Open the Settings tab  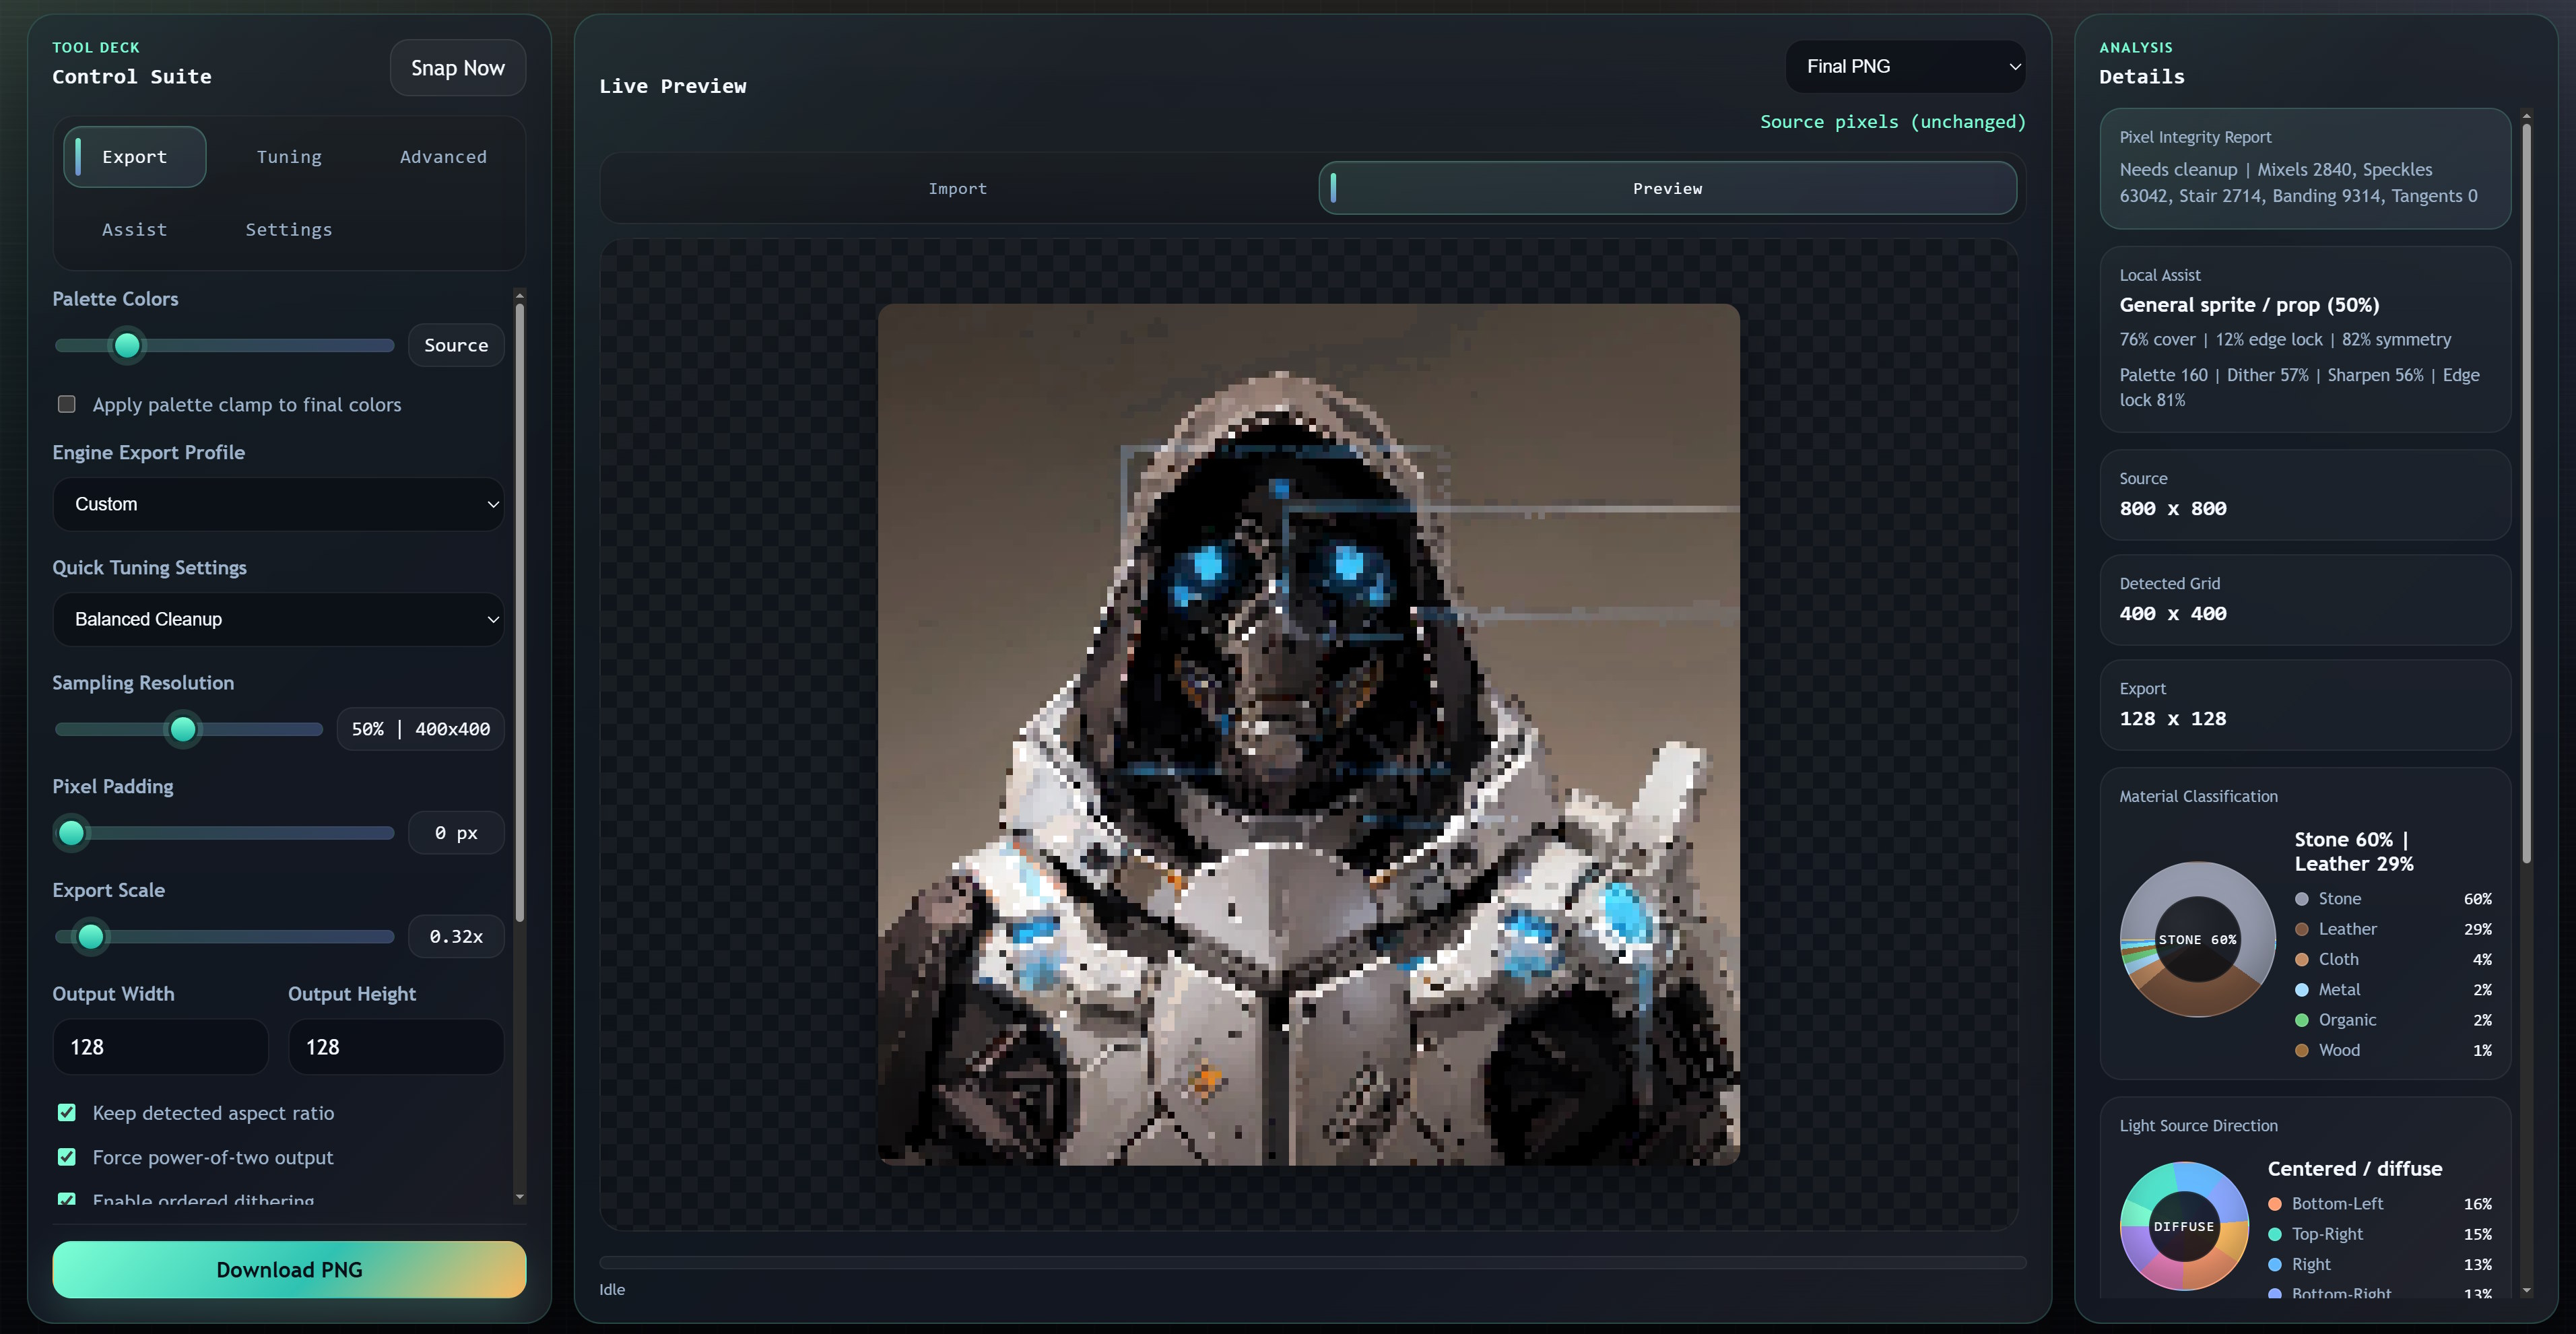click(288, 229)
